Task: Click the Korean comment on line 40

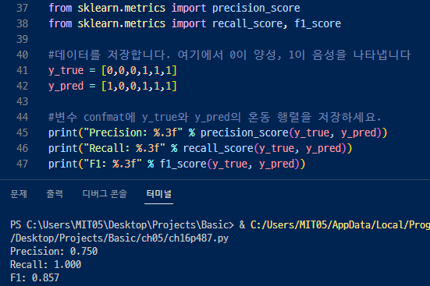Action: [x=229, y=55]
